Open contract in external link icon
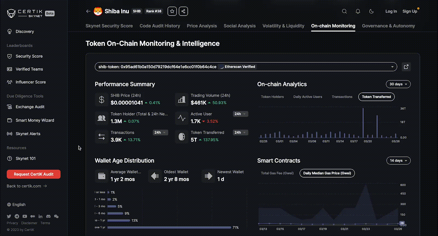438x236 pixels. coord(406,67)
